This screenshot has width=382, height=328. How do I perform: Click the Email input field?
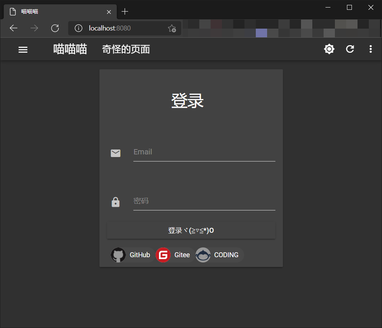pos(203,152)
